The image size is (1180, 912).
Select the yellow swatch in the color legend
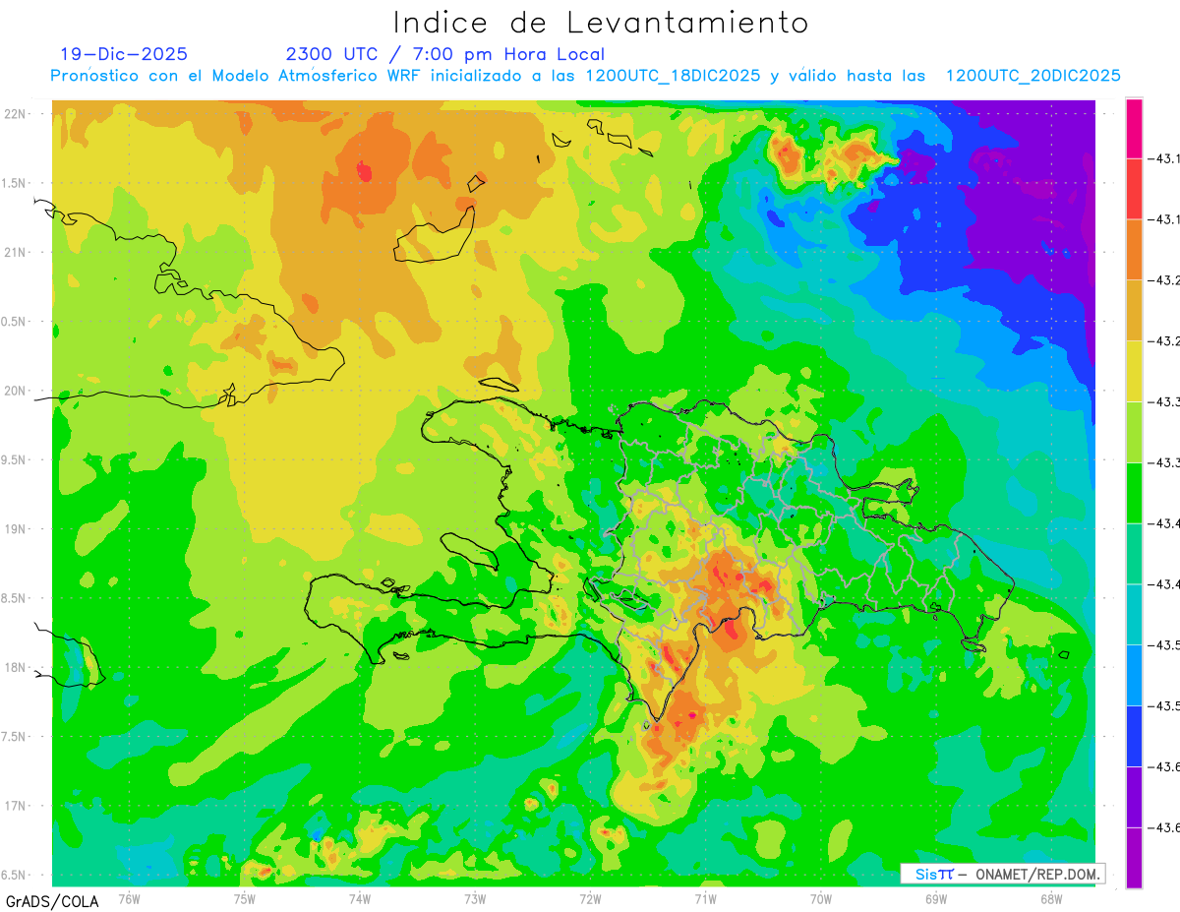click(x=1134, y=371)
